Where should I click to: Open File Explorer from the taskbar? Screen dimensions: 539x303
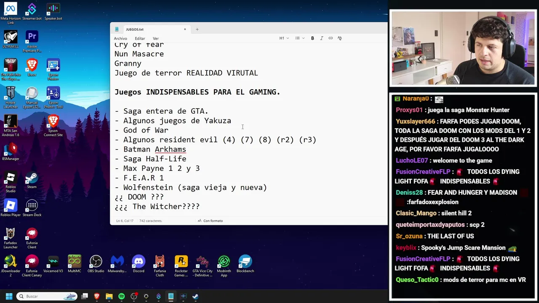109,296
